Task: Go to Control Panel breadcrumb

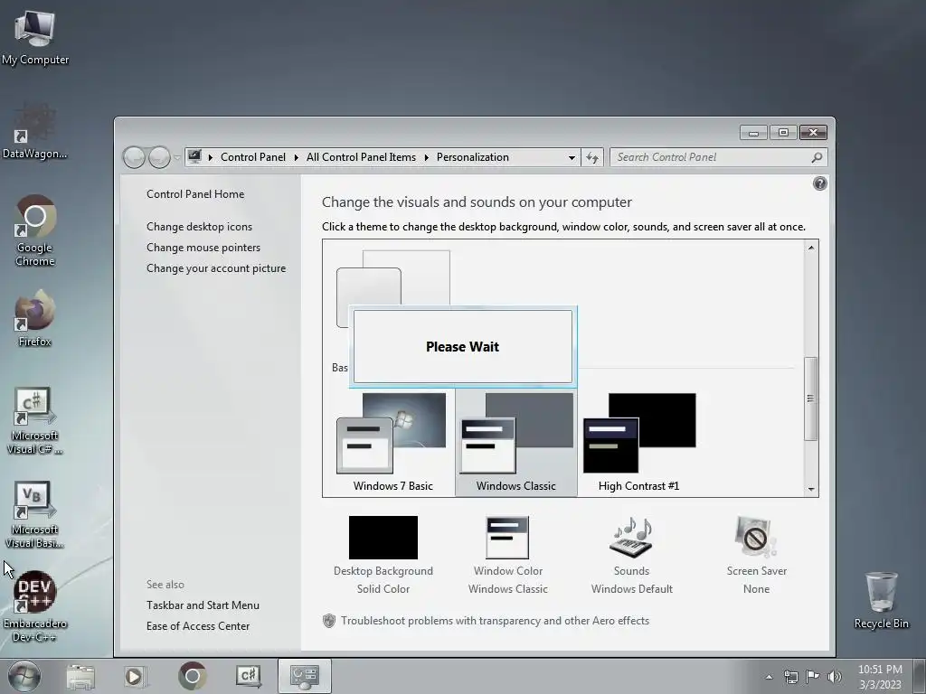Action: tap(253, 157)
